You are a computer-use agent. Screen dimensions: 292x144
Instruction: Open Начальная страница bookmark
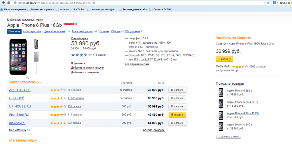tap(41, 9)
